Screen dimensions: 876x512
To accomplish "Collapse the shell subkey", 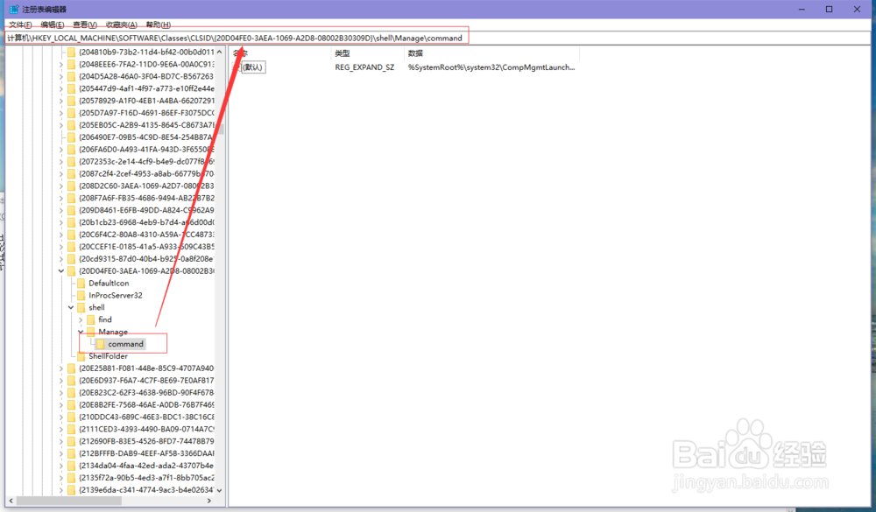I will pyautogui.click(x=71, y=308).
